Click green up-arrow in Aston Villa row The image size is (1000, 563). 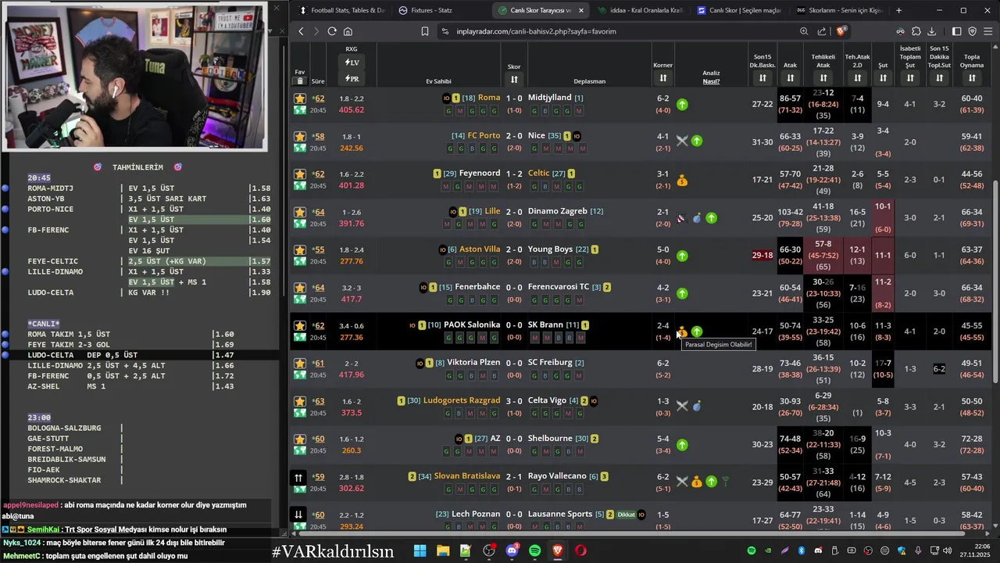(x=682, y=256)
